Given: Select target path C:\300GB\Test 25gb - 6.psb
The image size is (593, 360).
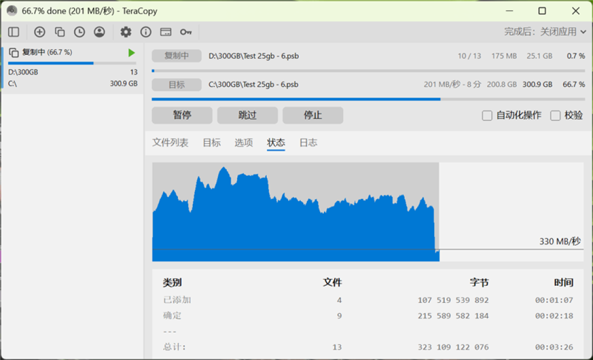Looking at the screenshot, I should (x=253, y=85).
